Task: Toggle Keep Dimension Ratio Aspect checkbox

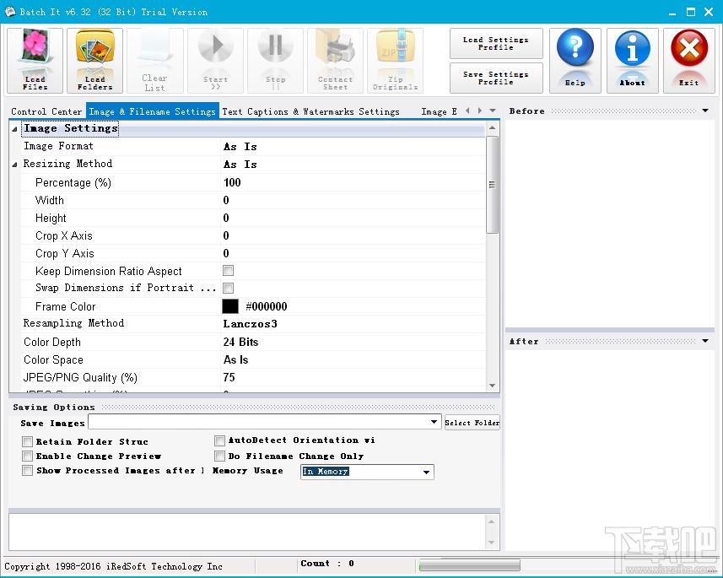Action: [229, 270]
